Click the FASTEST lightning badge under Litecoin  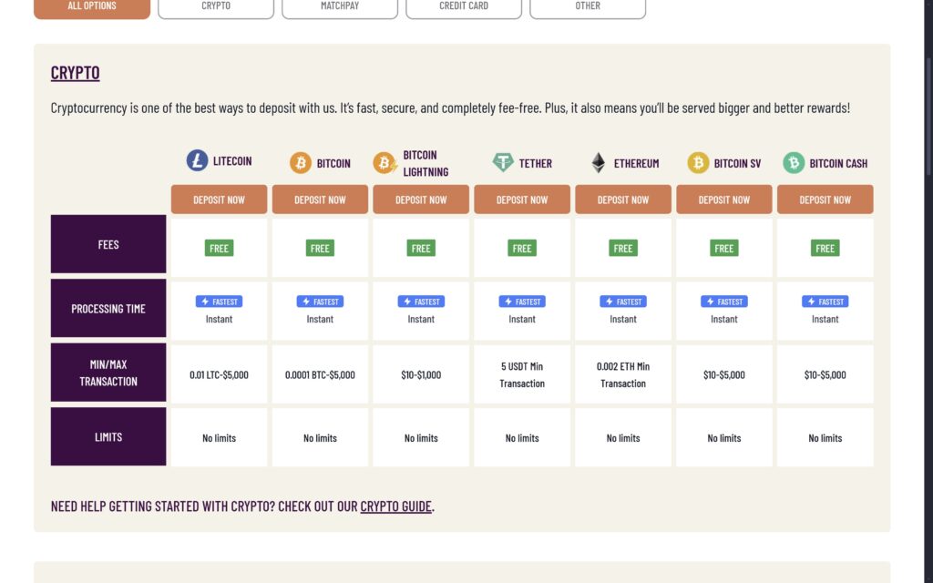(219, 302)
